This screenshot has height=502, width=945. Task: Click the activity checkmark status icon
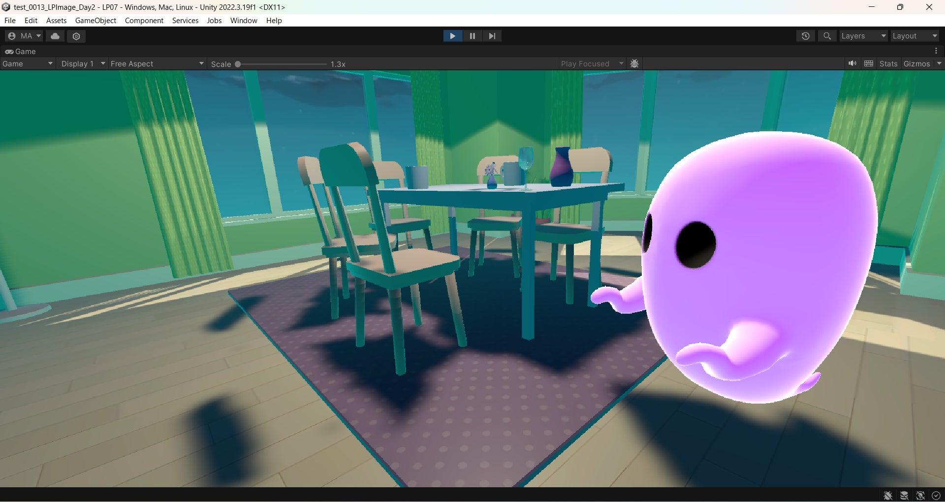(x=936, y=495)
